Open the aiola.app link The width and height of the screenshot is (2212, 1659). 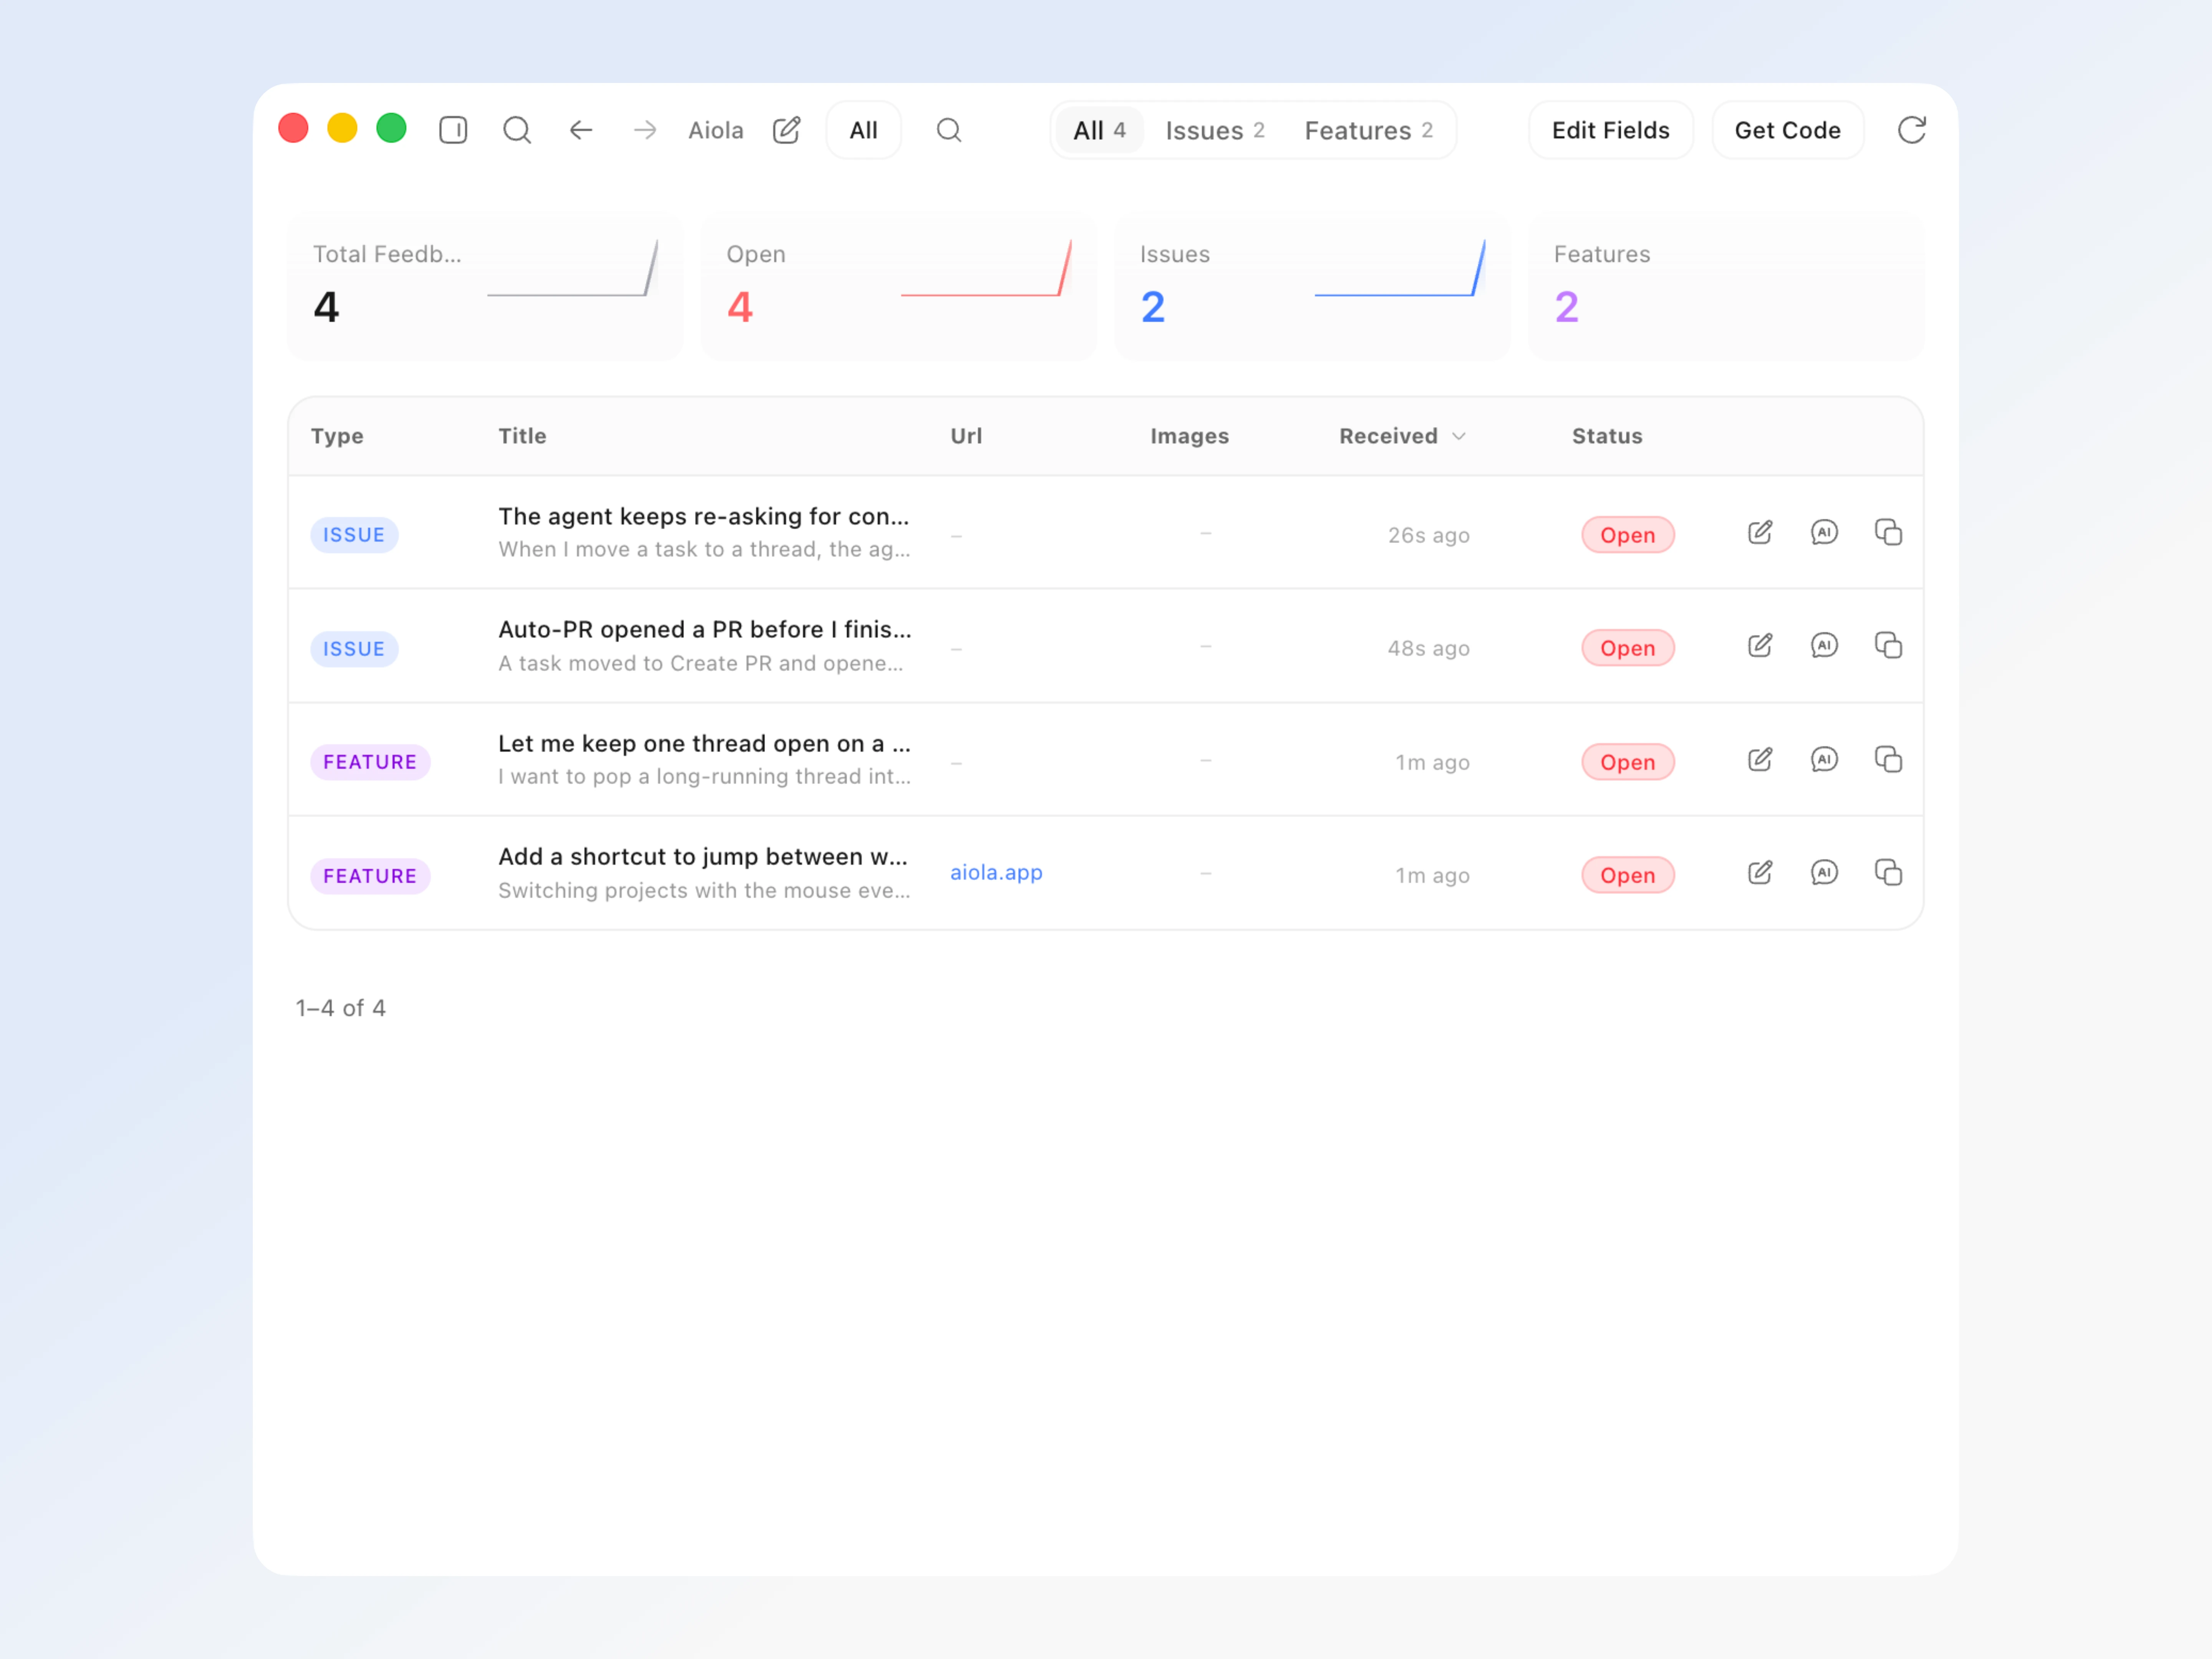(996, 873)
